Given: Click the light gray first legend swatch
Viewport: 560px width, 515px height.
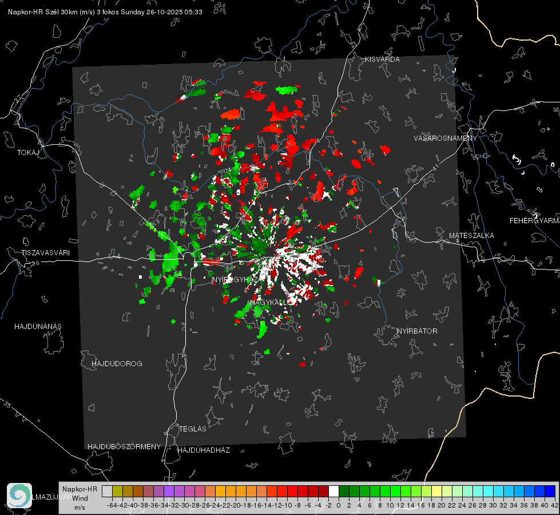Looking at the screenshot, I should tap(107, 491).
